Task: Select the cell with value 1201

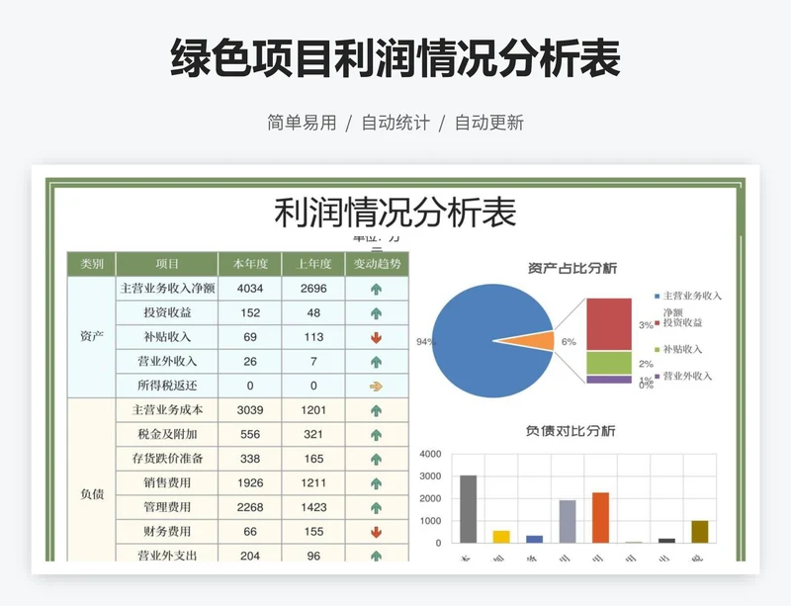Action: pos(313,410)
